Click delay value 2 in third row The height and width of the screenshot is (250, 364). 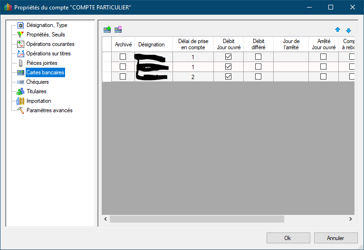(x=193, y=77)
